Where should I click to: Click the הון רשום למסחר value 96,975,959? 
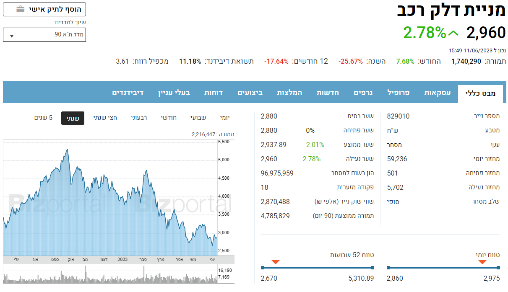pyautogui.click(x=277, y=173)
